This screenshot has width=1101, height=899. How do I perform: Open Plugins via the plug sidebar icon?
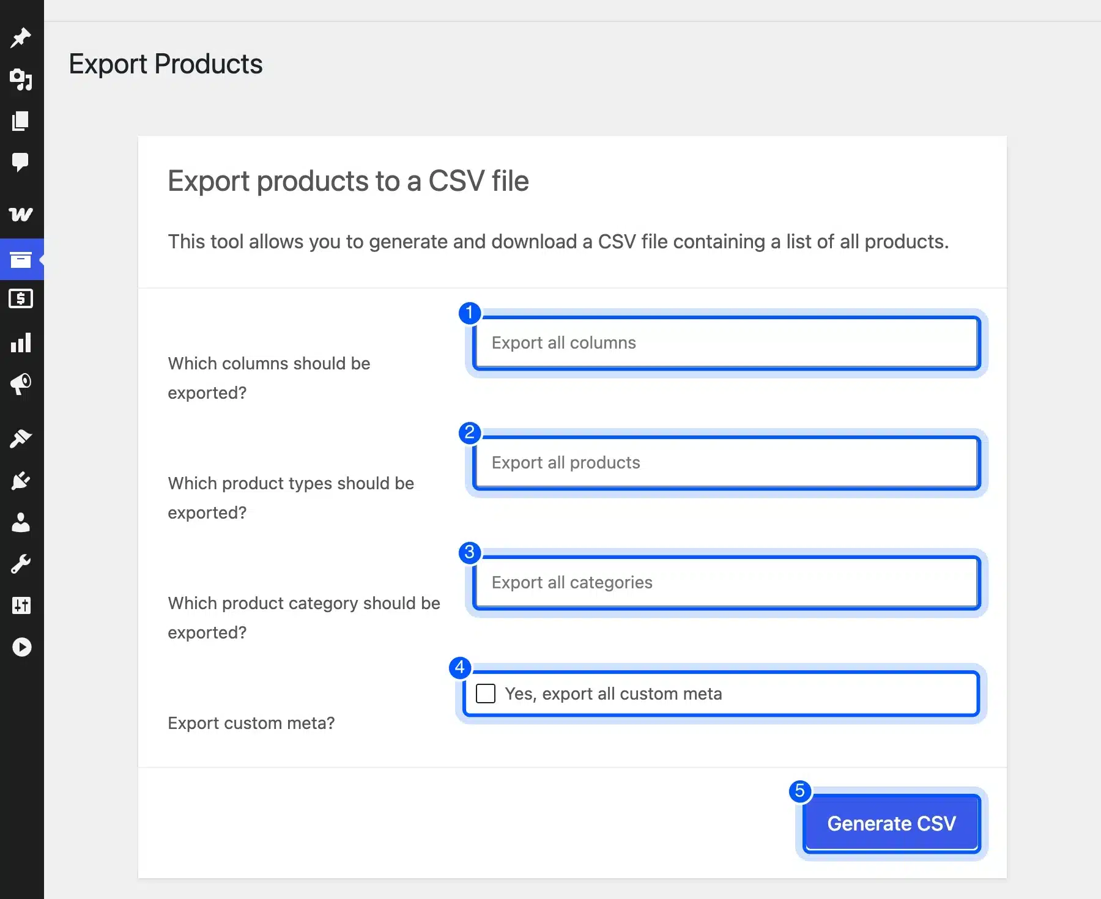coord(21,481)
